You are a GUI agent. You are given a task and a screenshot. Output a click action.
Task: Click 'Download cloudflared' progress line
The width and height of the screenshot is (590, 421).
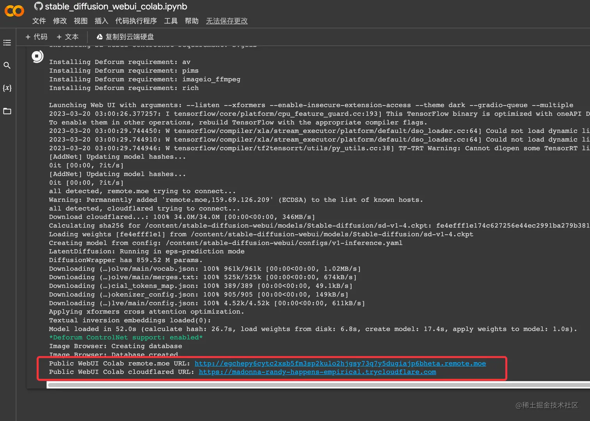click(182, 217)
